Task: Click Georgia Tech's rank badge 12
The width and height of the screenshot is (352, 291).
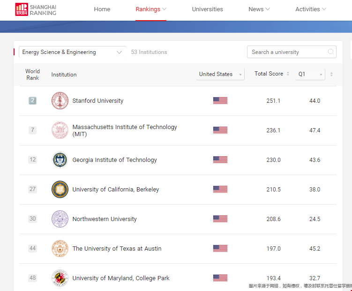Action: coord(32,160)
